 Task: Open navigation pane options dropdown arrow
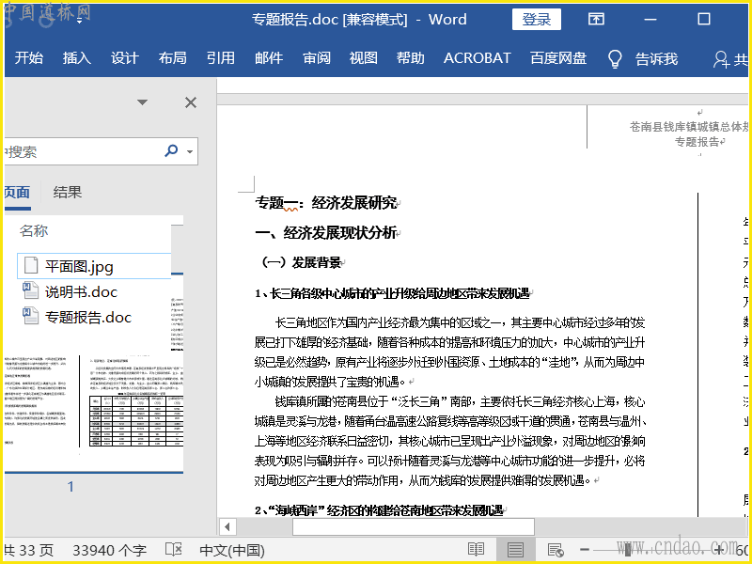[142, 102]
